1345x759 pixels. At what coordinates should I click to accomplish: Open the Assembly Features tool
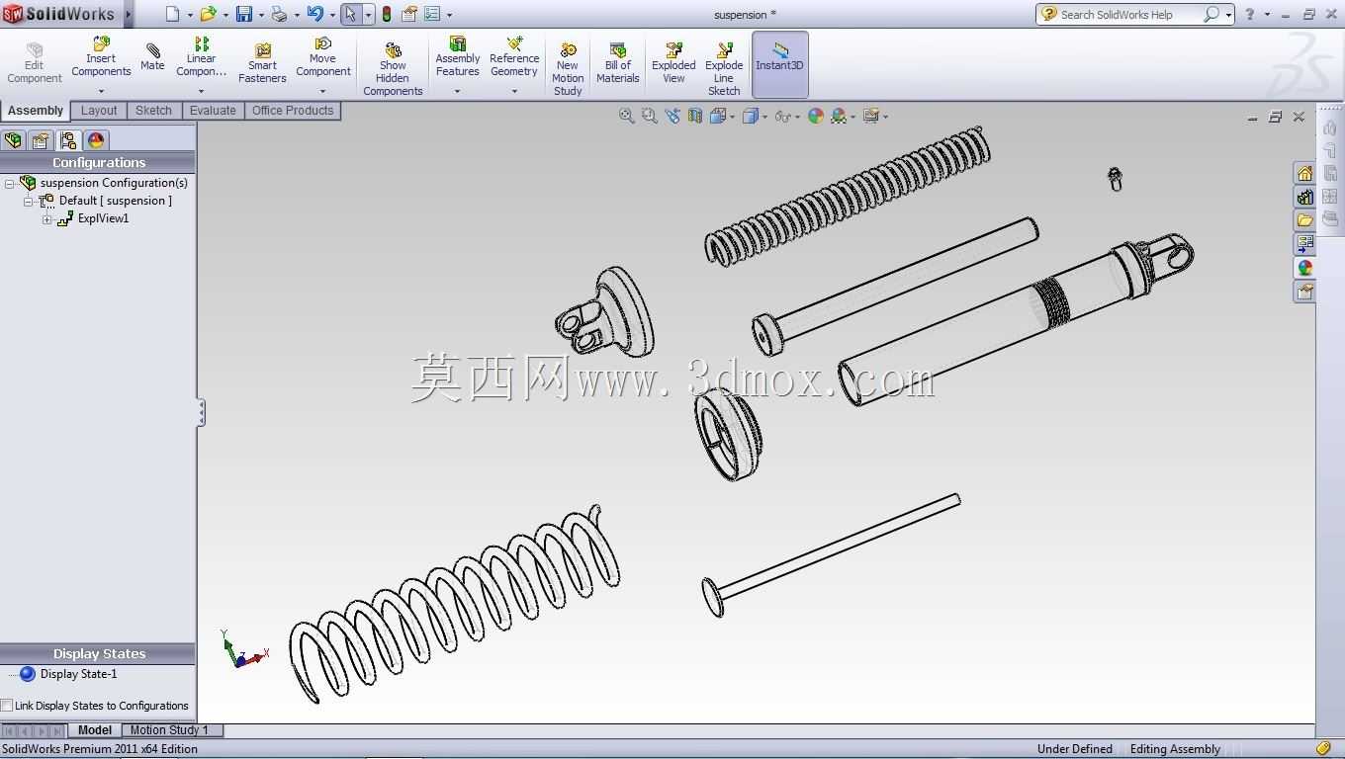(458, 57)
